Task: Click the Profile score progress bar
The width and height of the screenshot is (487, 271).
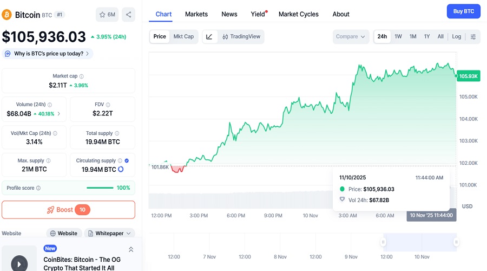Action: pyautogui.click(x=100, y=188)
